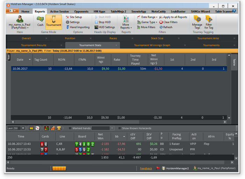The width and height of the screenshot is (245, 179).
Task: Click the yellow rewind hand replay icon
Action: point(31,128)
